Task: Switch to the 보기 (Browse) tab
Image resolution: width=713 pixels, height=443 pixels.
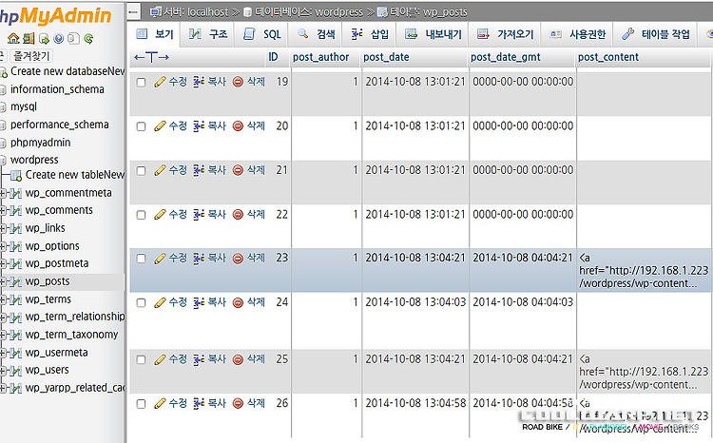Action: click(155, 34)
